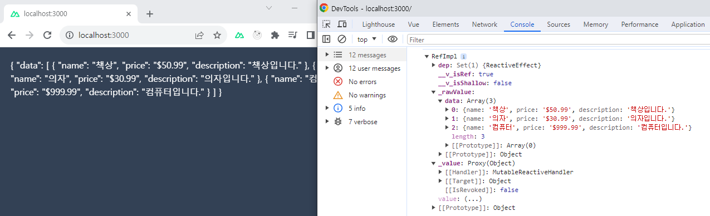Click the browser forward arrow
This screenshot has width=710, height=216.
30,35
